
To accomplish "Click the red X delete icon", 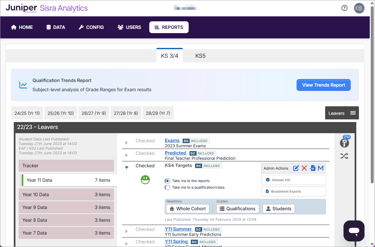I will pyautogui.click(x=304, y=168).
